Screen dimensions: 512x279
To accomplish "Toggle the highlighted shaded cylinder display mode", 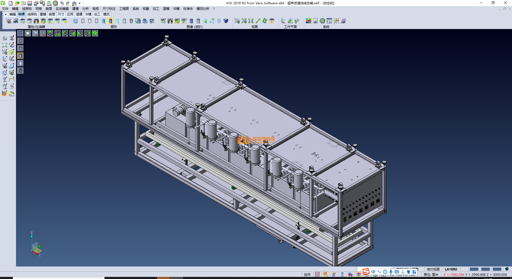I will [110, 21].
